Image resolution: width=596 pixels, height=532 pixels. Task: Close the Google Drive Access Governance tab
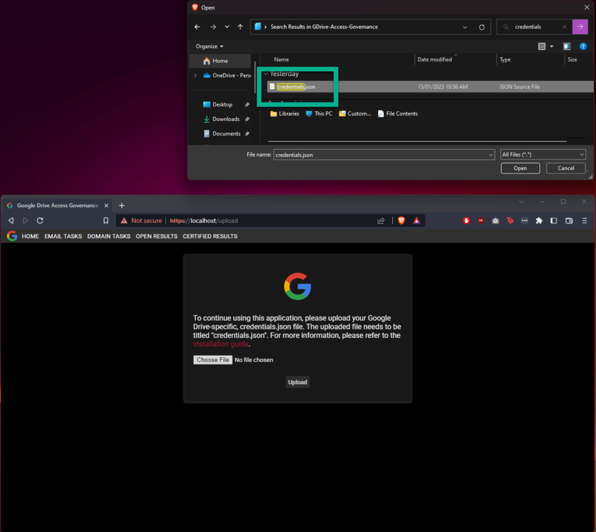[107, 205]
